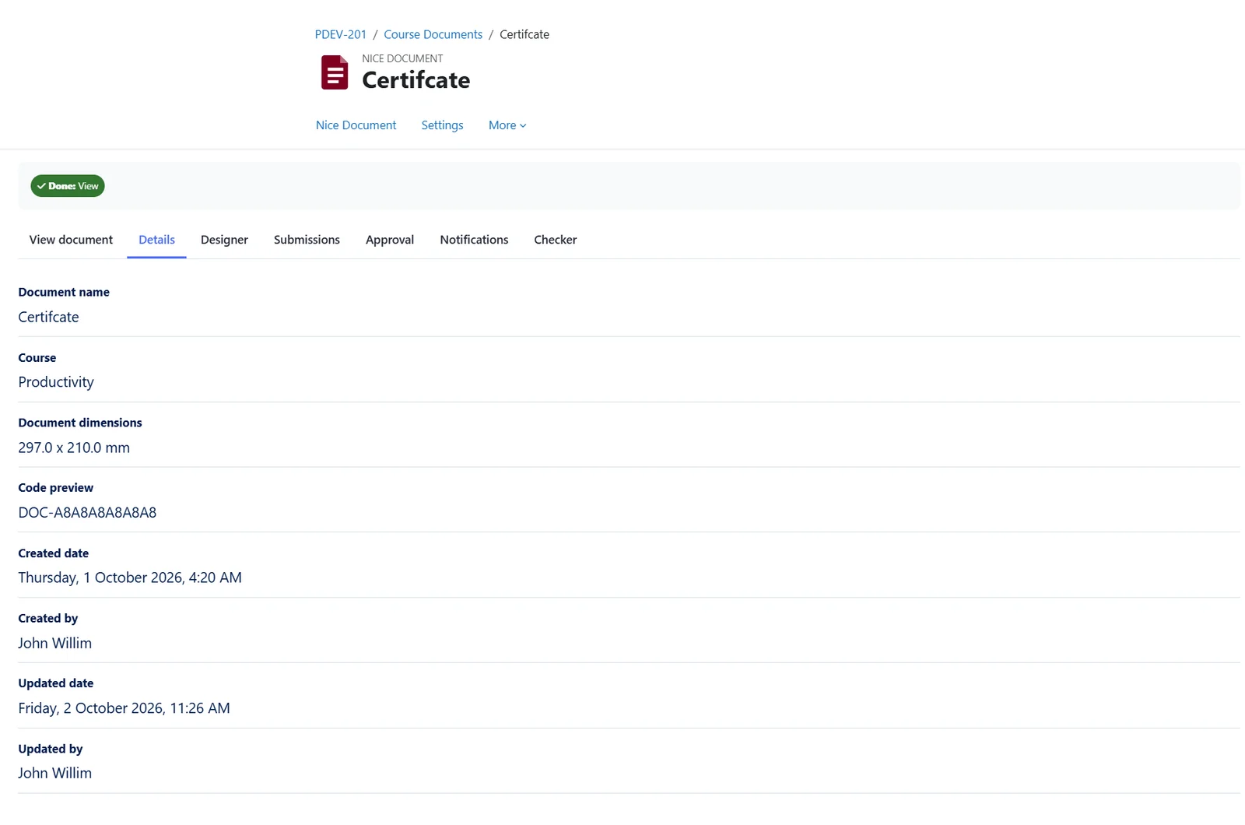Click the updated date Friday, 2 October 2026
Screen dimensions: 1245x825
click(x=124, y=708)
